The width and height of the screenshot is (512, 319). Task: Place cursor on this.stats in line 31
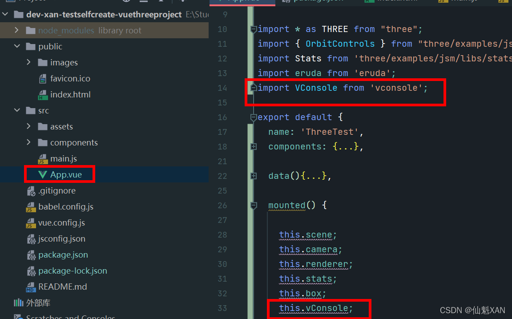[x=306, y=279]
